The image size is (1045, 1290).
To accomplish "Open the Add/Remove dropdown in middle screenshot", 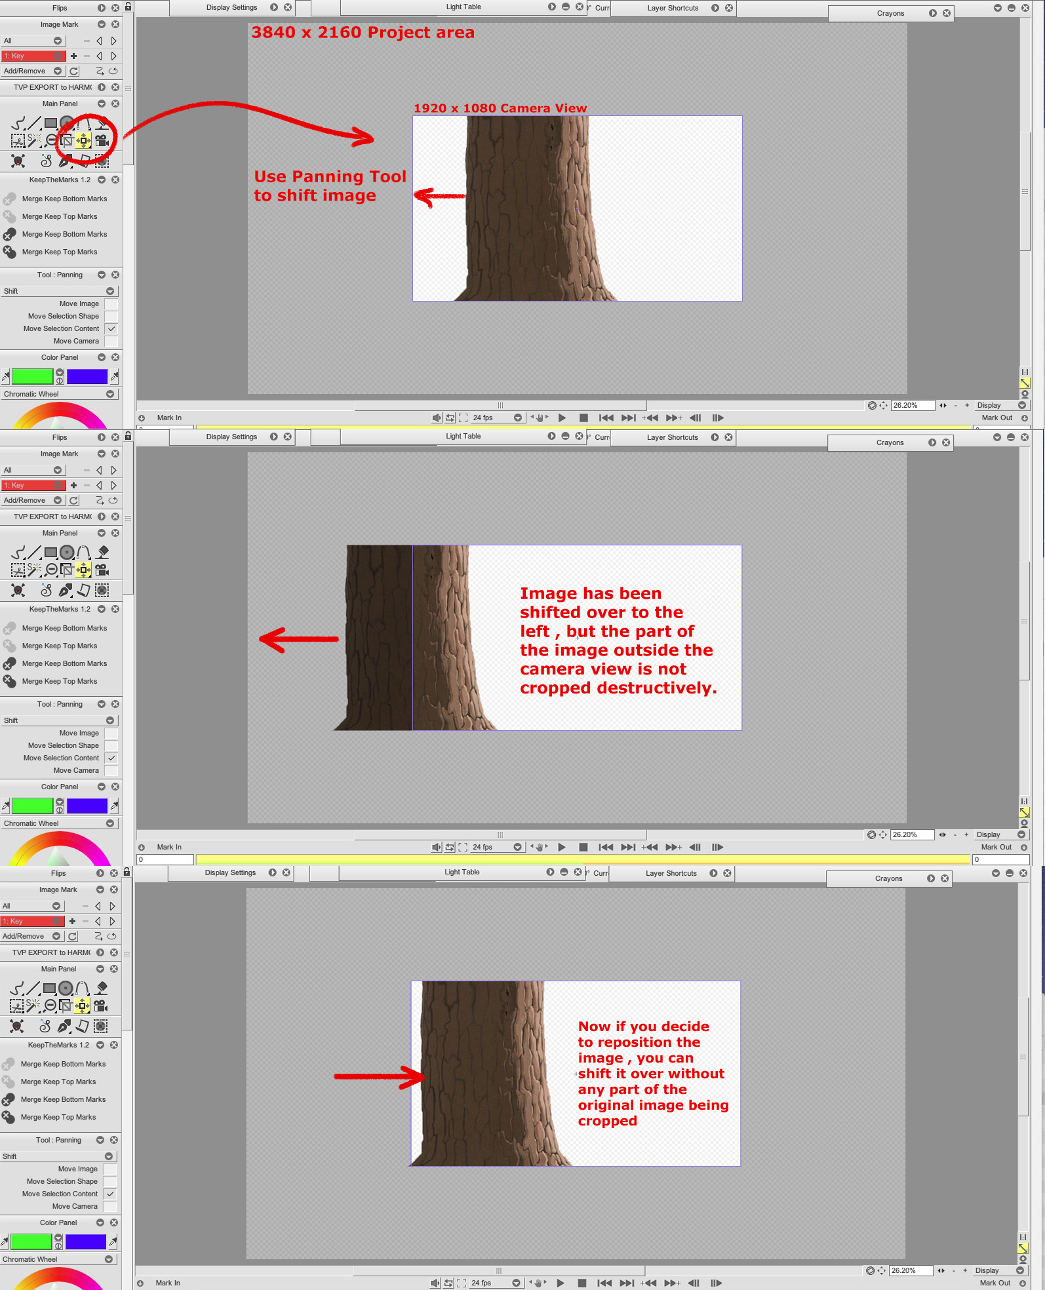I will coord(33,500).
